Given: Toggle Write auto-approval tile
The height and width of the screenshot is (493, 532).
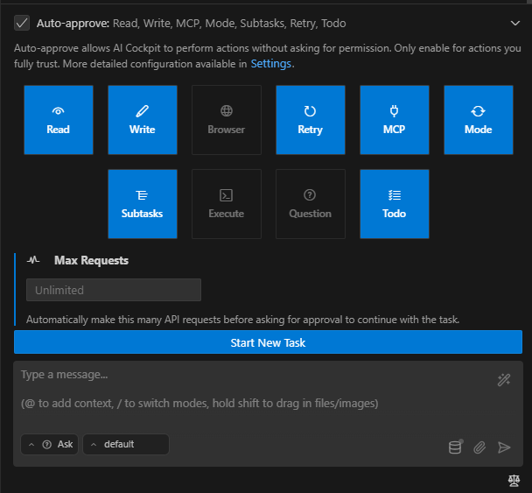Looking at the screenshot, I should pos(143,120).
